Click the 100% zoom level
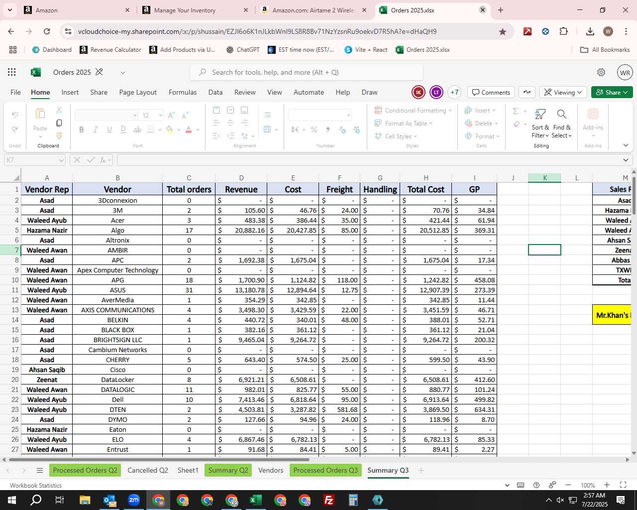The height and width of the screenshot is (510, 637). 588,485
